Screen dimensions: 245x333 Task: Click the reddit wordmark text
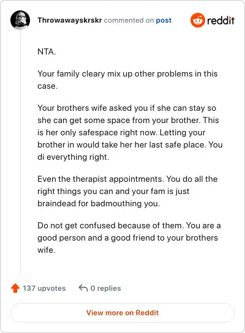pyautogui.click(x=221, y=20)
